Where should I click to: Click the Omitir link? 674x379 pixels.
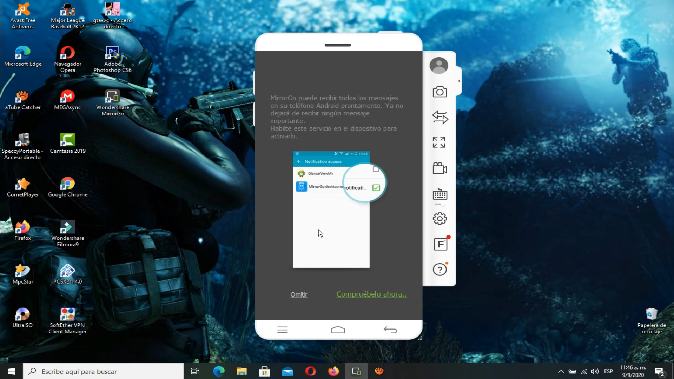(298, 294)
